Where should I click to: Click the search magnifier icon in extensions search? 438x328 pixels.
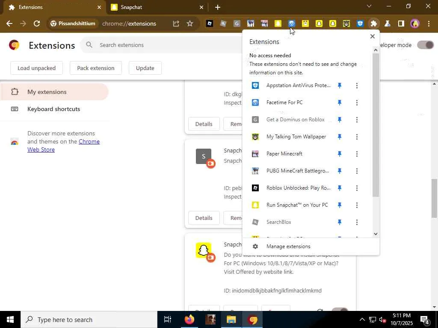89,44
